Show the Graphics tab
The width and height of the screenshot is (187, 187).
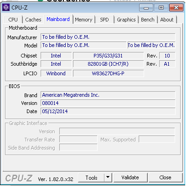pyautogui.click(x=126, y=20)
